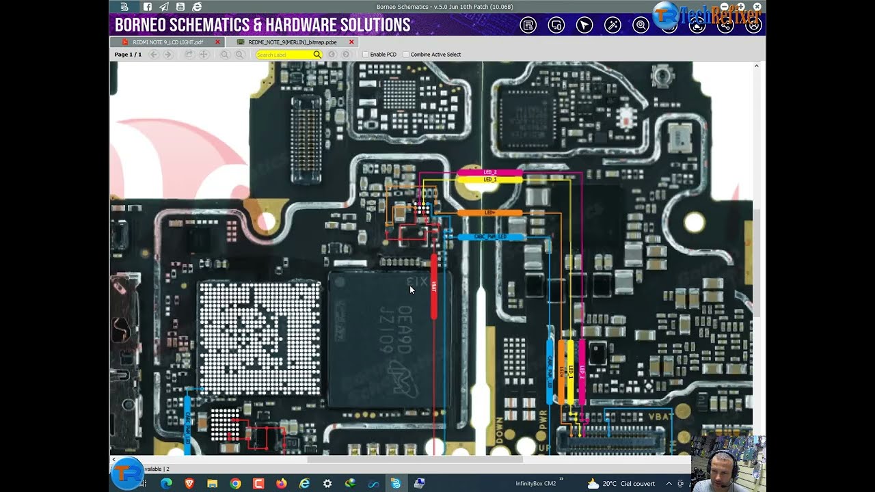Select the pink LED_2 net label

[490, 172]
